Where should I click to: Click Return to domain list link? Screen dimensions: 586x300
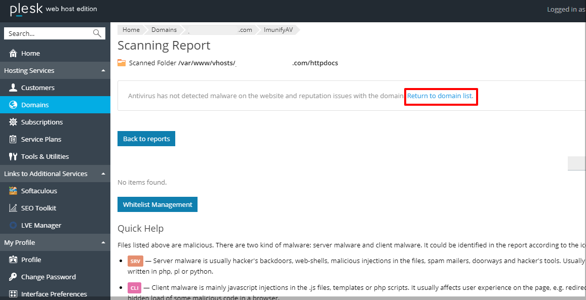click(440, 96)
